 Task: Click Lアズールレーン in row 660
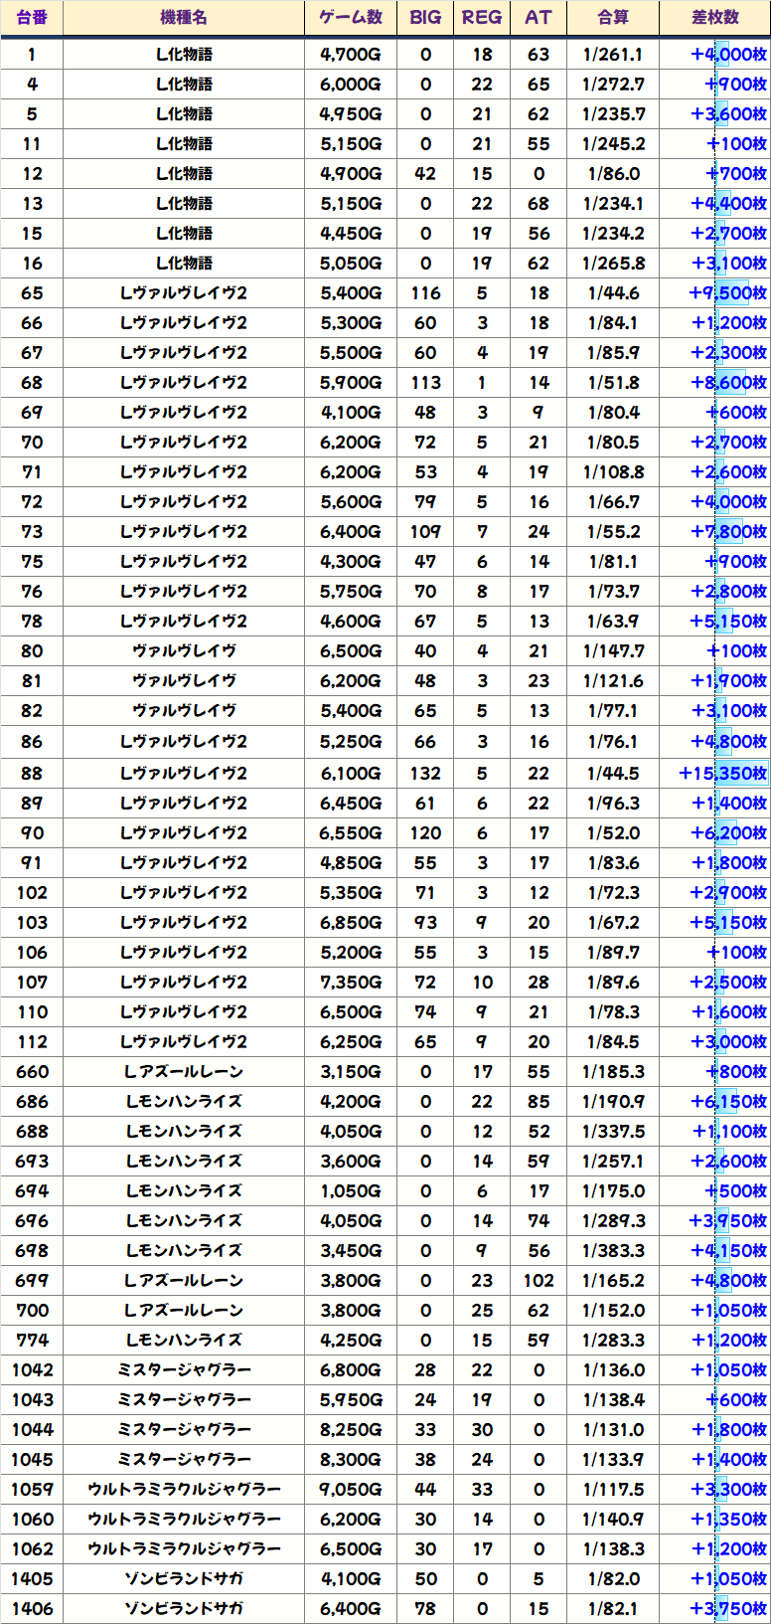pyautogui.click(x=184, y=1071)
